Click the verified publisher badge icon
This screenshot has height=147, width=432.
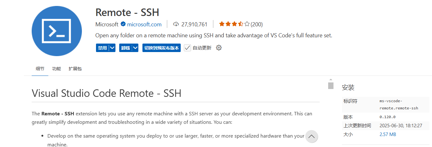(x=123, y=24)
